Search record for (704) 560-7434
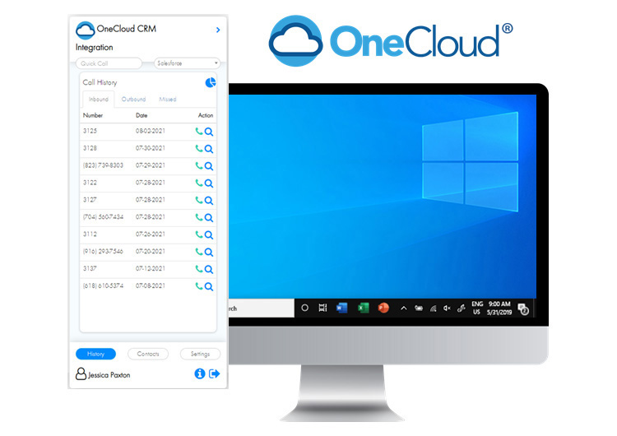Image resolution: width=617 pixels, height=436 pixels. coord(209,218)
